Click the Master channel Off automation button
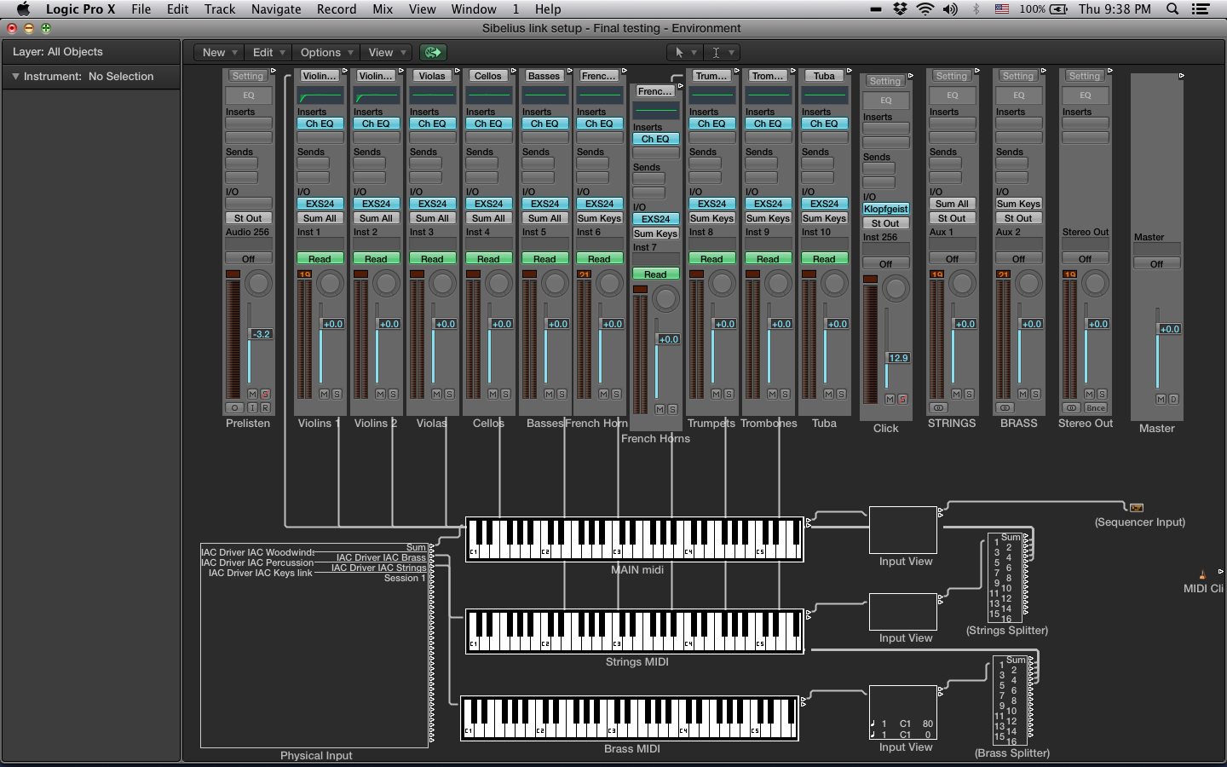 coord(1156,264)
